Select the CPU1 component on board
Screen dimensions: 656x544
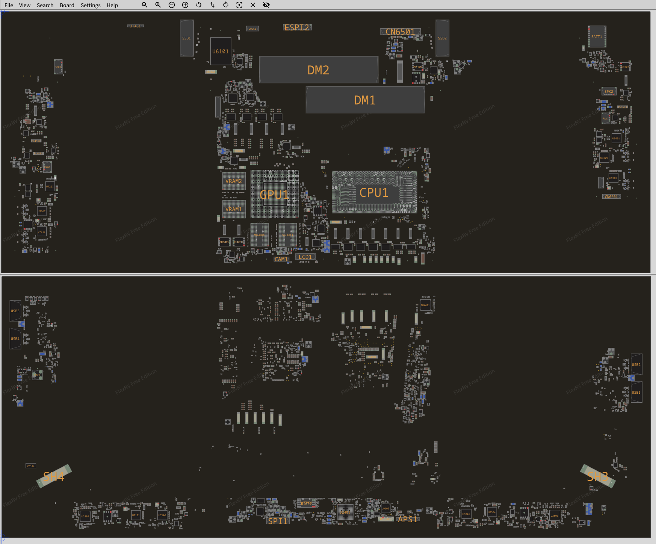tap(374, 192)
